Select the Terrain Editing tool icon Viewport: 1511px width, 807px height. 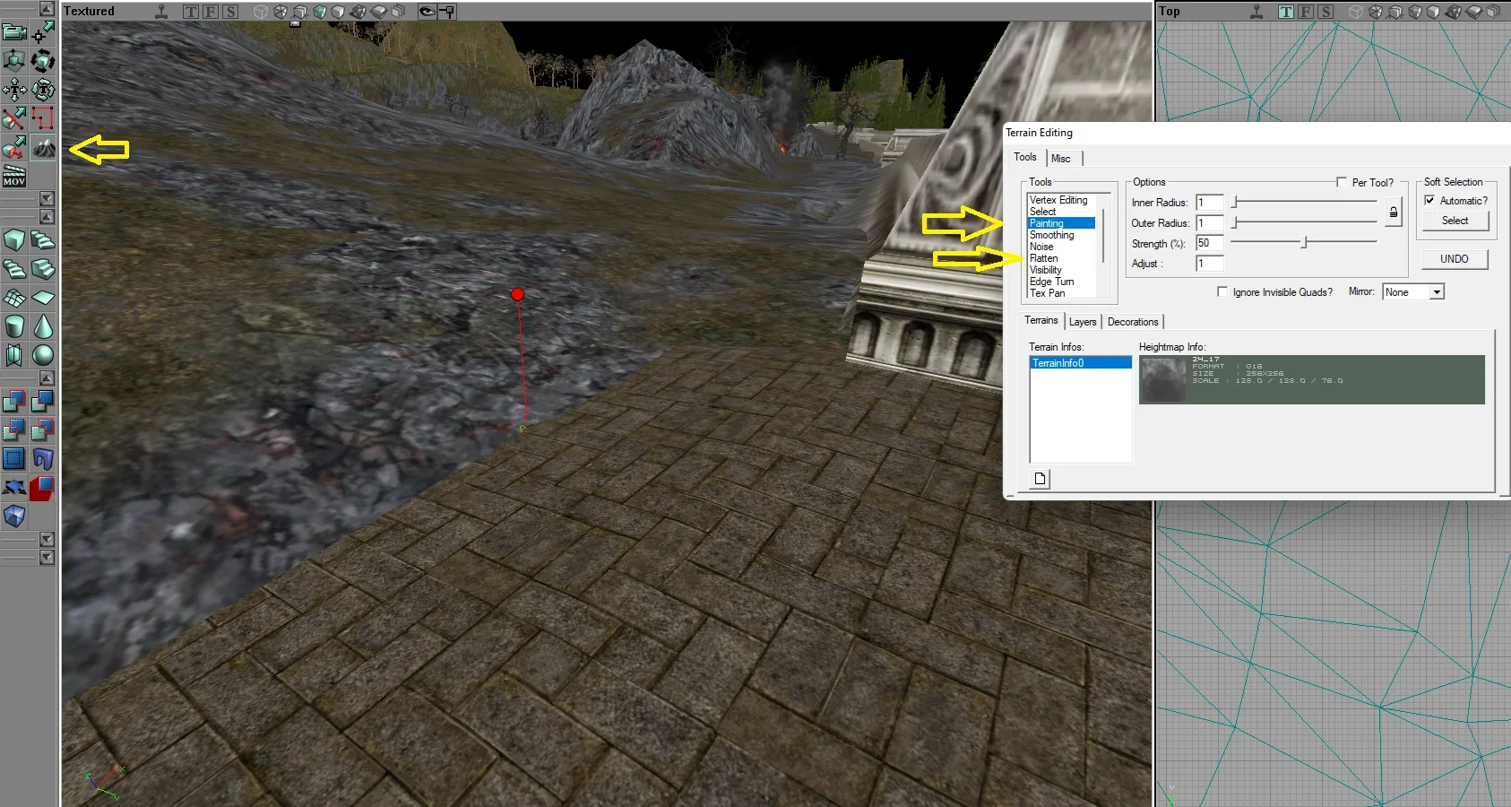click(43, 147)
